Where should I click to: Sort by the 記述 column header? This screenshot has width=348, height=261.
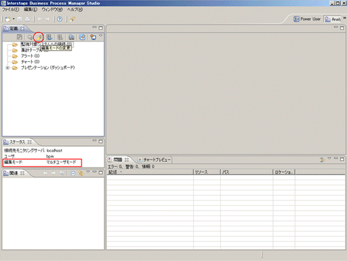[150, 172]
